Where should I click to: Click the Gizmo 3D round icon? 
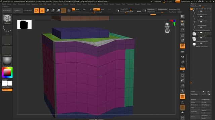(63, 11)
